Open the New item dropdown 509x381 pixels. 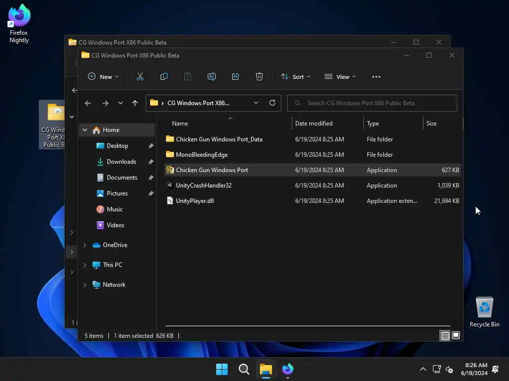[x=103, y=77]
